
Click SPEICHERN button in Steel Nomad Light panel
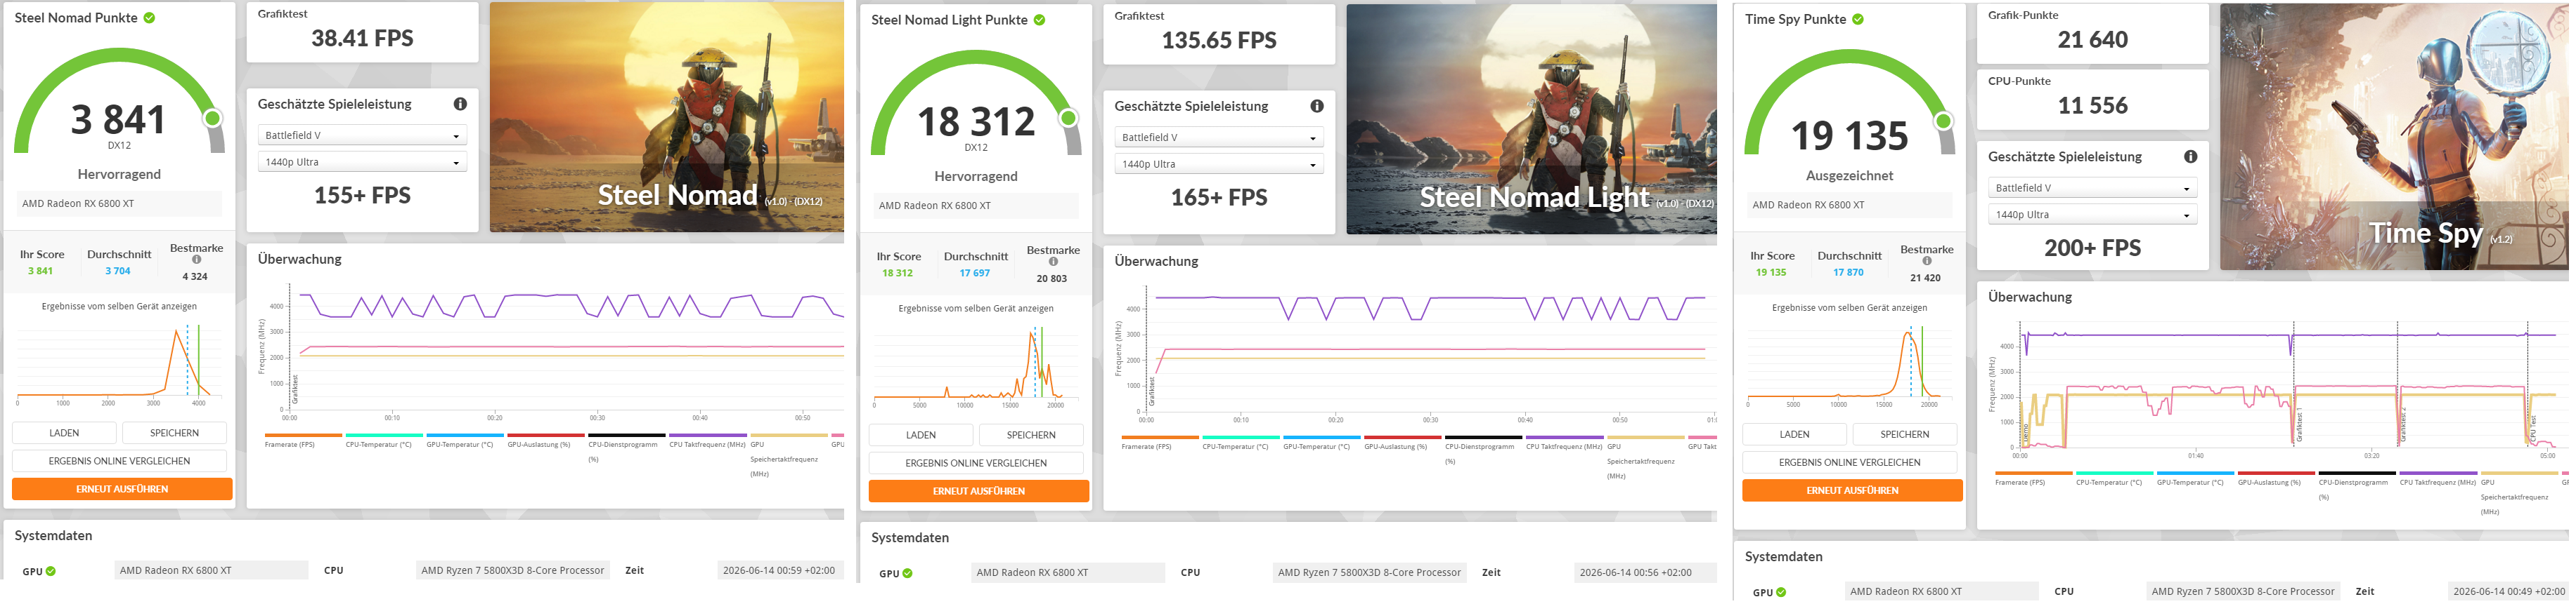click(1031, 435)
